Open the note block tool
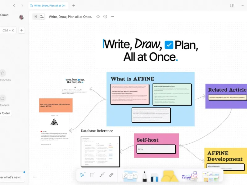 tap(130, 176)
